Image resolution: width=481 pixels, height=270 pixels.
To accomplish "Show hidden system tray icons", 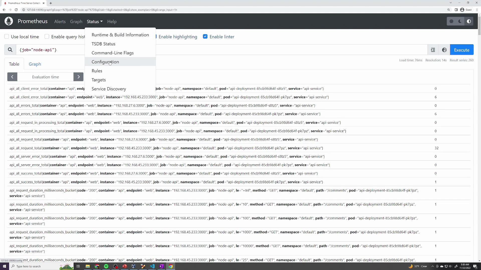I will coord(433,266).
